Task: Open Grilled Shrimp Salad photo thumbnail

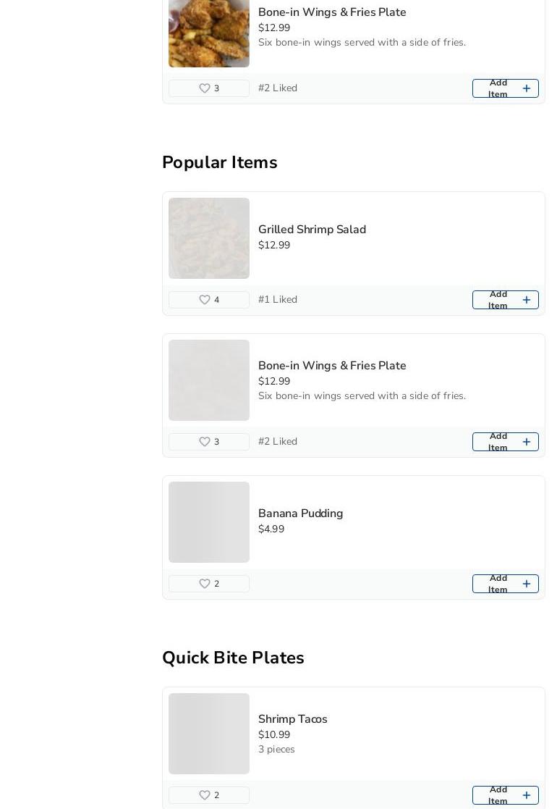Action: coord(209,238)
